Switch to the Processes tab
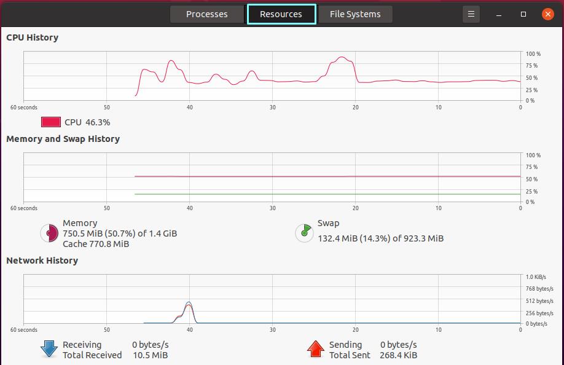Image resolution: width=564 pixels, height=365 pixels. coord(207,14)
